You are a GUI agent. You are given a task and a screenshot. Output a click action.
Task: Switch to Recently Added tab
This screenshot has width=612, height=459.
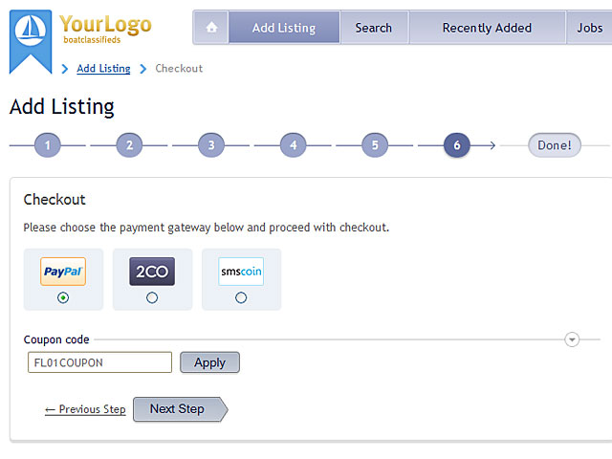(487, 28)
